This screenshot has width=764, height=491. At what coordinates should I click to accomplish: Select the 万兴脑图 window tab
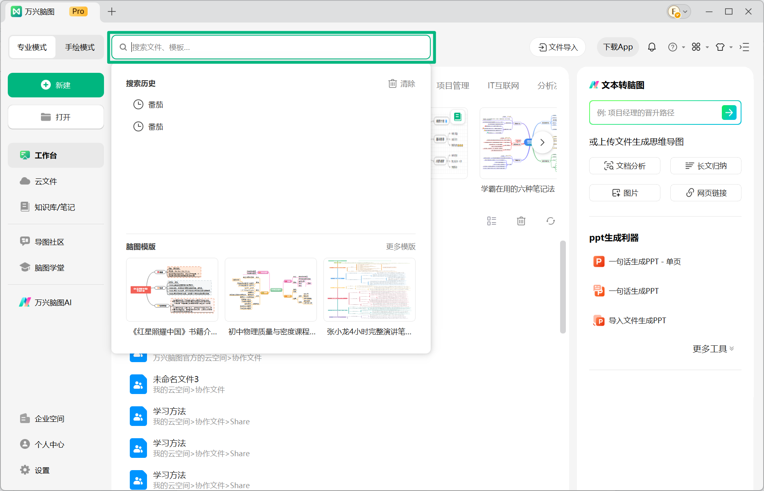52,12
